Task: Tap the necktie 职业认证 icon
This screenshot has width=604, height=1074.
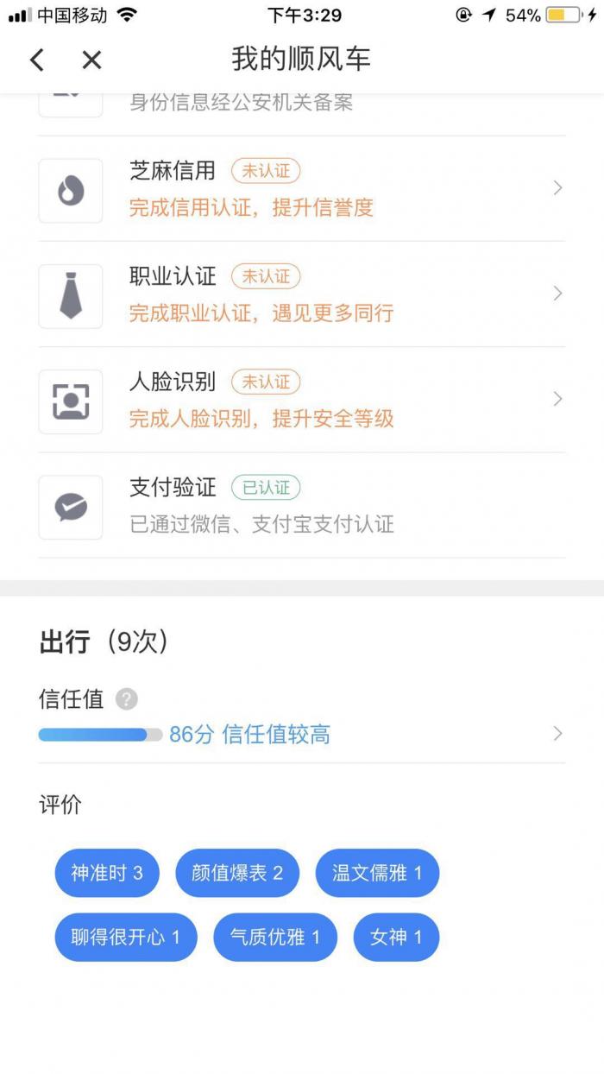Action: coord(71,296)
